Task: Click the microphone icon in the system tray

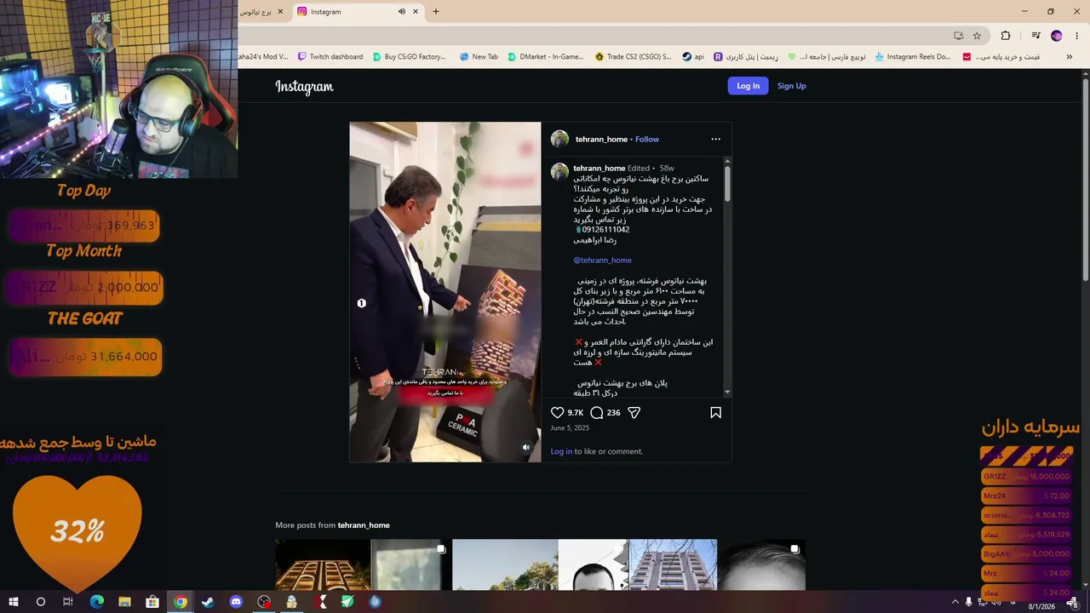Action: (969, 602)
